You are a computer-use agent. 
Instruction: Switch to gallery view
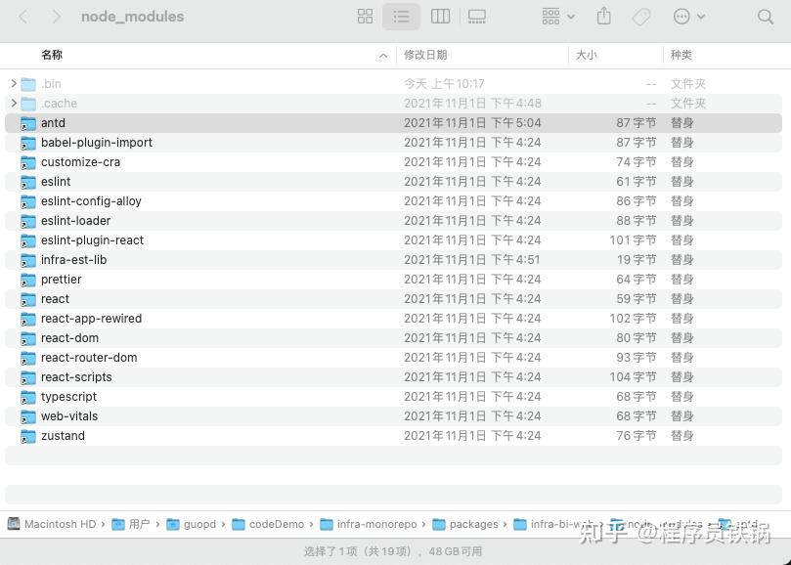(x=477, y=17)
